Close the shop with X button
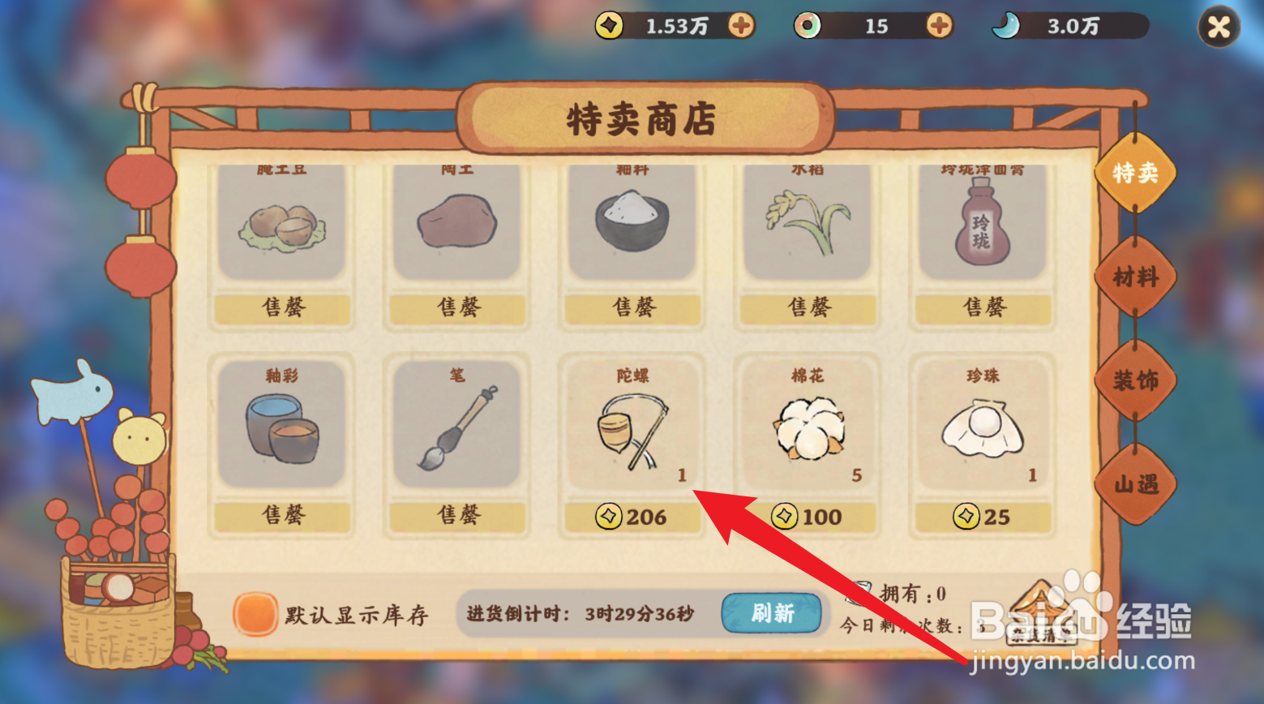This screenshot has height=704, width=1264. [1219, 28]
